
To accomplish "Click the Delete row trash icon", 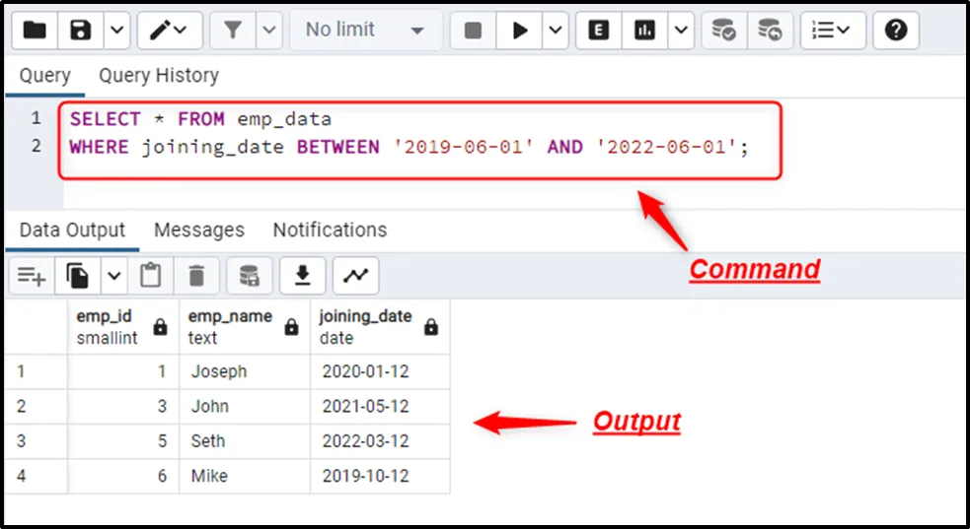I will coord(196,276).
